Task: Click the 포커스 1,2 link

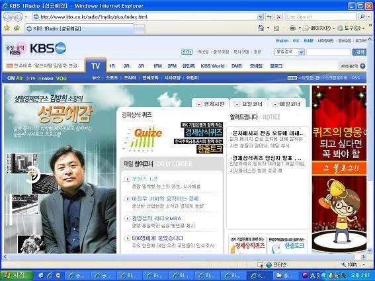Action: tap(144, 179)
